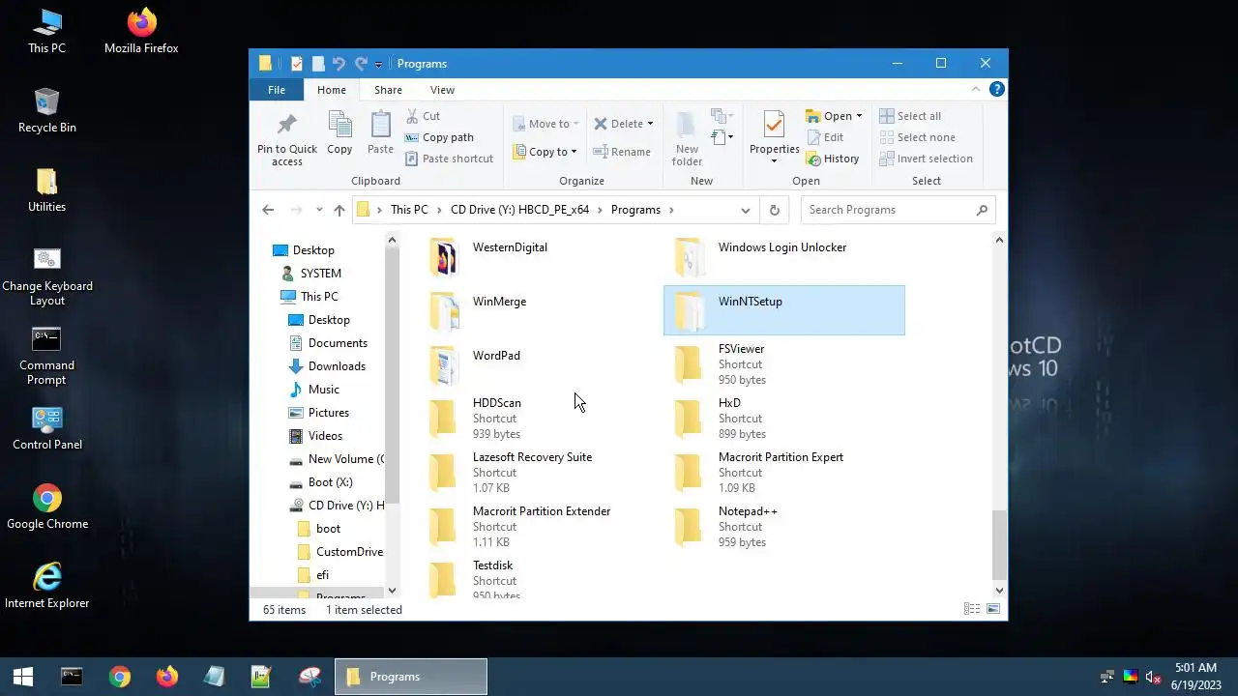Click the Back navigation arrow
The image size is (1238, 696).
coord(268,210)
